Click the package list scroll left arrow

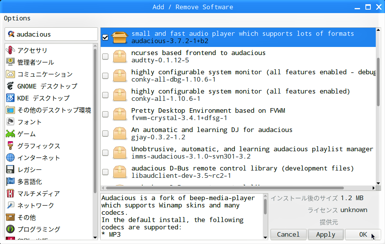point(103,188)
